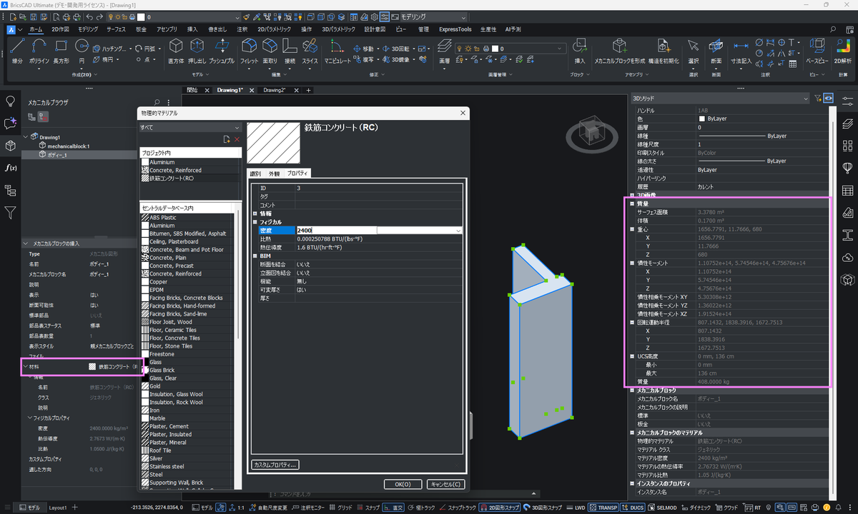Open the f(x) parameters panel in left sidebar
Viewport: 858px width, 514px height.
pyautogui.click(x=11, y=168)
